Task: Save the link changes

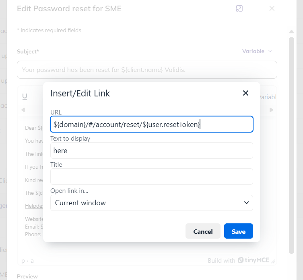Action: click(x=239, y=231)
